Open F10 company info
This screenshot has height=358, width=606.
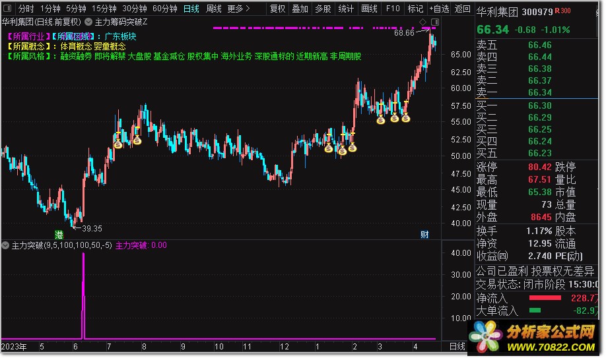[x=393, y=9]
